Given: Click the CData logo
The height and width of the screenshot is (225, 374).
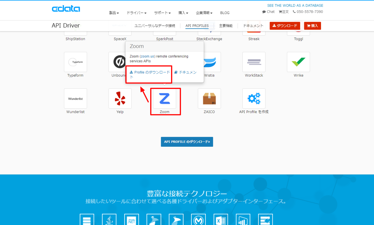Looking at the screenshot, I should tap(66, 9).
